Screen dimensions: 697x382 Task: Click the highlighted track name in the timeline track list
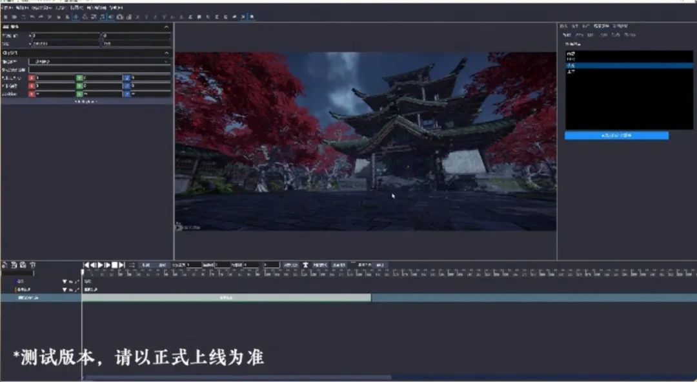coord(28,297)
